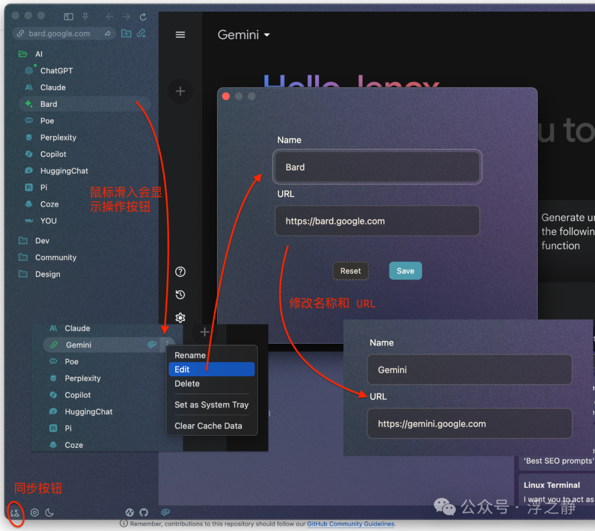Toggle the sidebar panel icon in the top toolbar
595x531 pixels.
[69, 17]
